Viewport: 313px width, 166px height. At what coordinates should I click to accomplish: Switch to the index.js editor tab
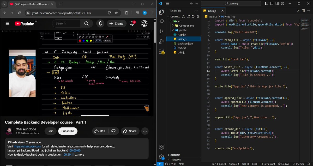[x=212, y=11]
